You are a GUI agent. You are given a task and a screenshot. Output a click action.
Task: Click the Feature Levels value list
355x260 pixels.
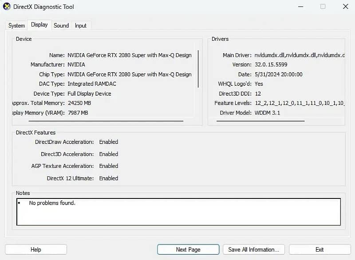[x=300, y=103]
